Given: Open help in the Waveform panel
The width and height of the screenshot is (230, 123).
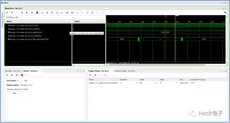Looking at the screenshot, I should point(218,9).
